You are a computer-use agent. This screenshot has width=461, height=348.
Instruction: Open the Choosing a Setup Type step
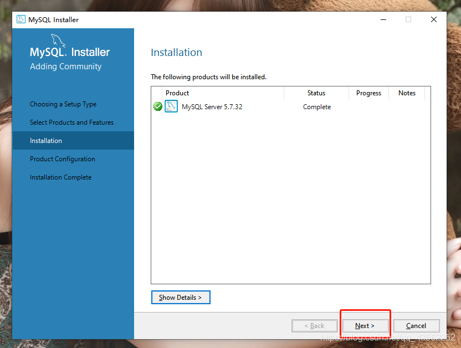(x=63, y=104)
